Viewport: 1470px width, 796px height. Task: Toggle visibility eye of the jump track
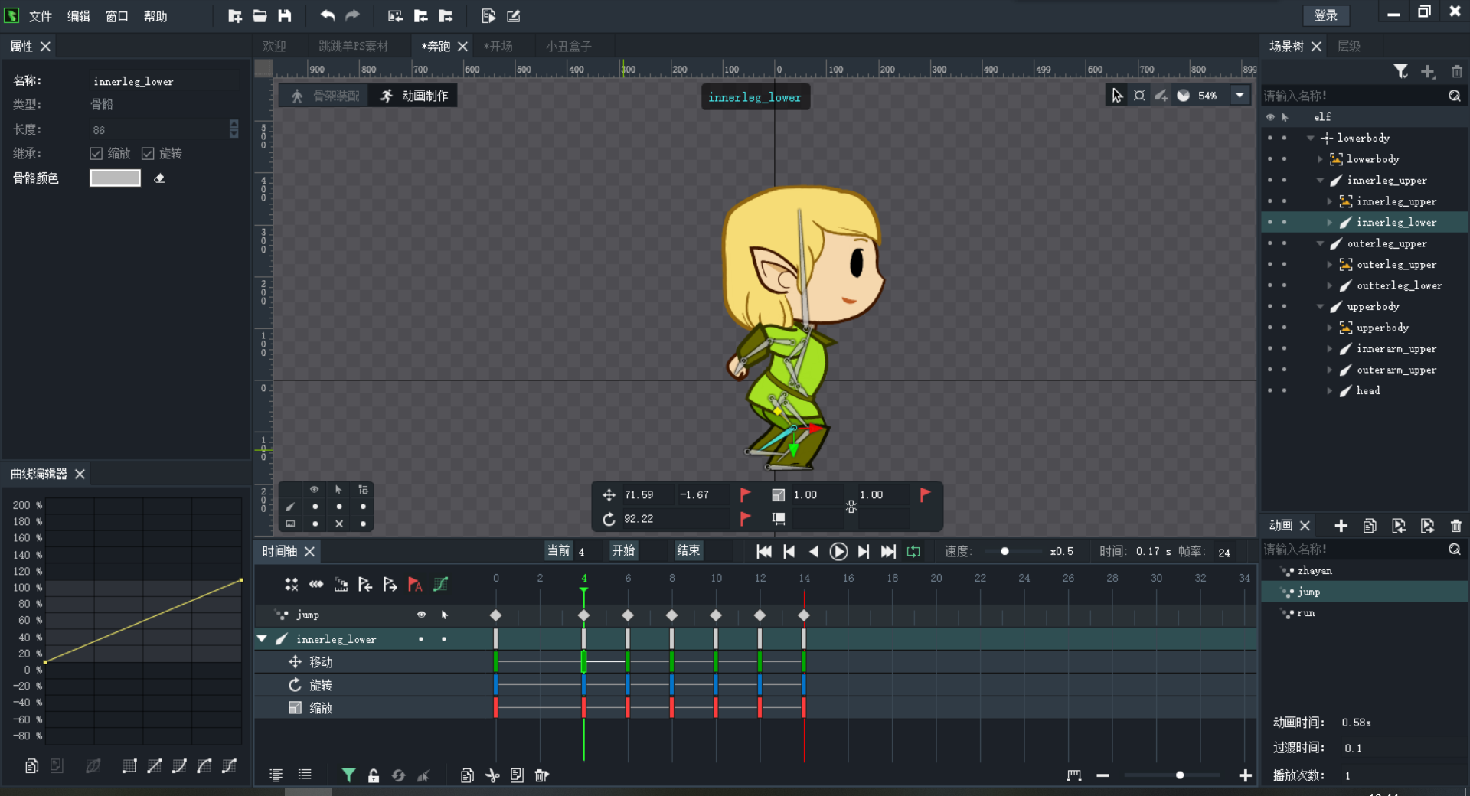click(421, 615)
